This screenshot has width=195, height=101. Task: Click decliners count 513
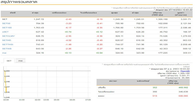[x=155, y=96]
